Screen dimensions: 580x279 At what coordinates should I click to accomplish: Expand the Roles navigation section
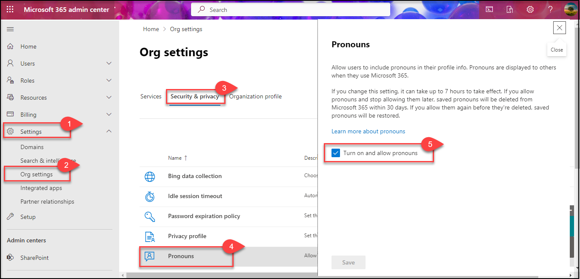(109, 81)
